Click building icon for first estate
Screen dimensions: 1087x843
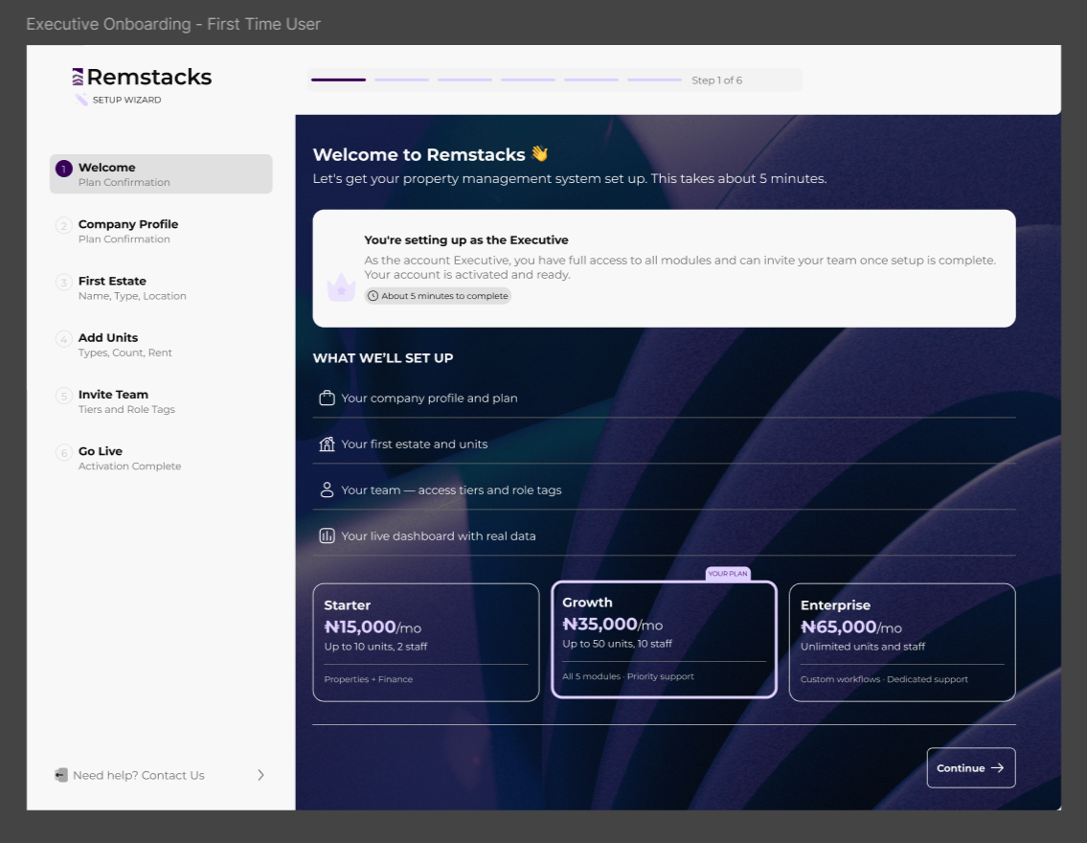coord(327,444)
